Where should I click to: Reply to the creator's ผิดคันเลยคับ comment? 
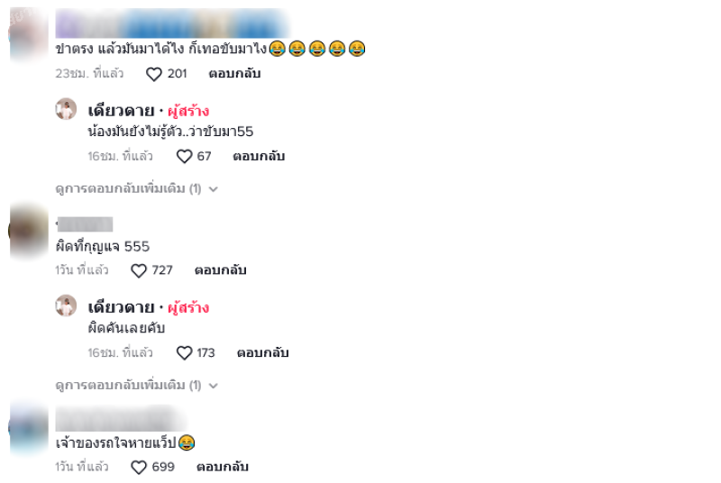pyautogui.click(x=262, y=353)
